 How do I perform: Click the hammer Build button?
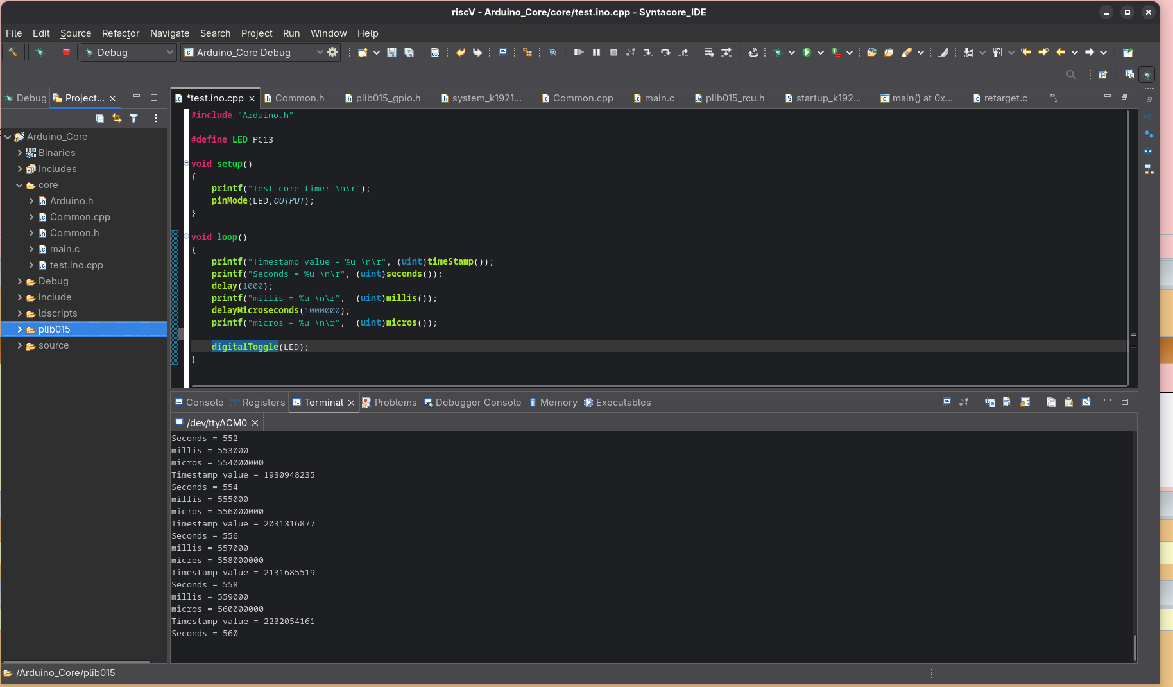pyautogui.click(x=13, y=52)
